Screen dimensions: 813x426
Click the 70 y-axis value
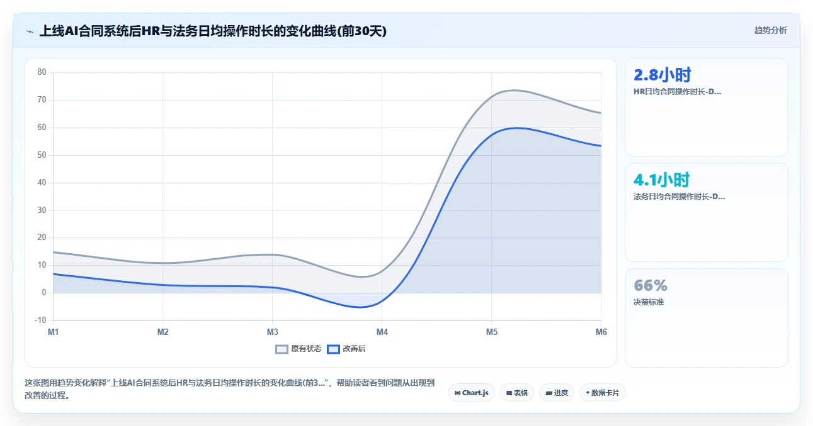(x=42, y=100)
